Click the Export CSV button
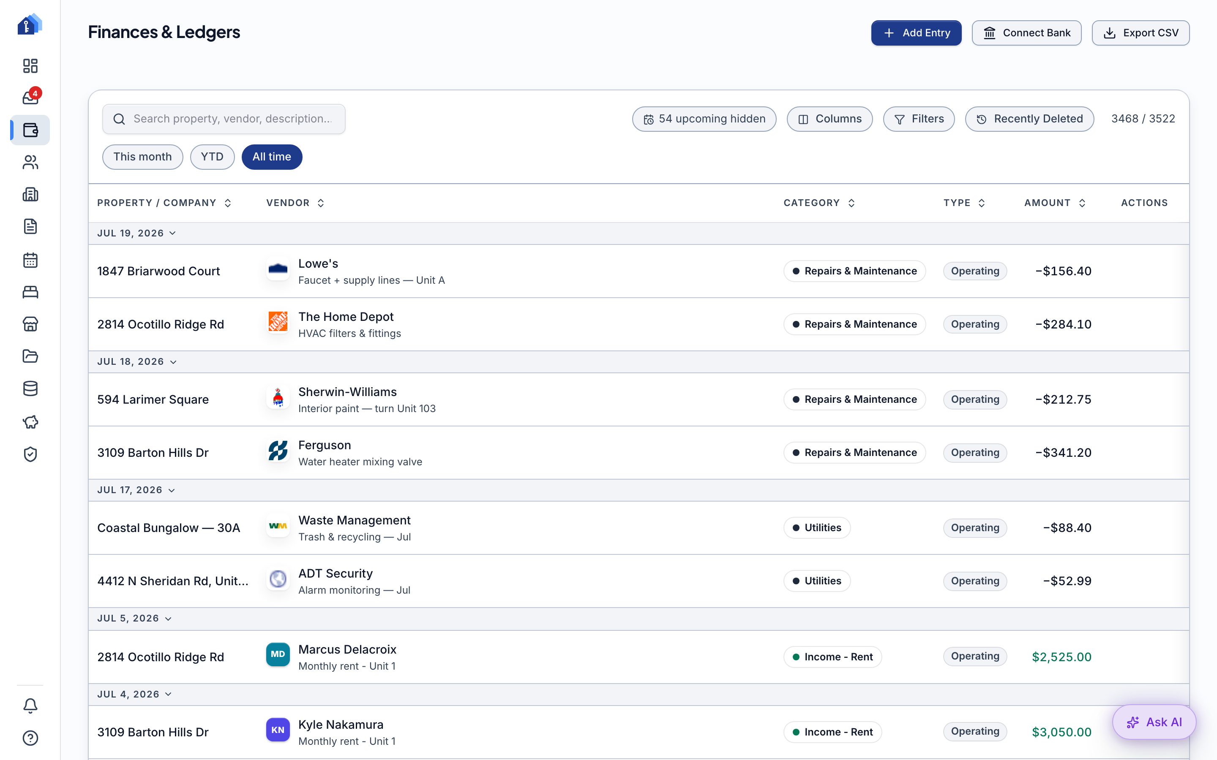 [x=1141, y=33]
